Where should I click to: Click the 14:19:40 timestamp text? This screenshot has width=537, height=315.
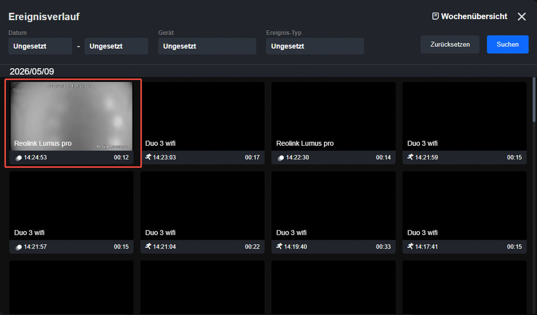[x=296, y=247]
